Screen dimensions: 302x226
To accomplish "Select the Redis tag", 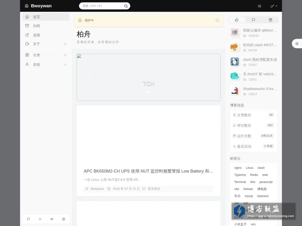I will [x=254, y=175].
